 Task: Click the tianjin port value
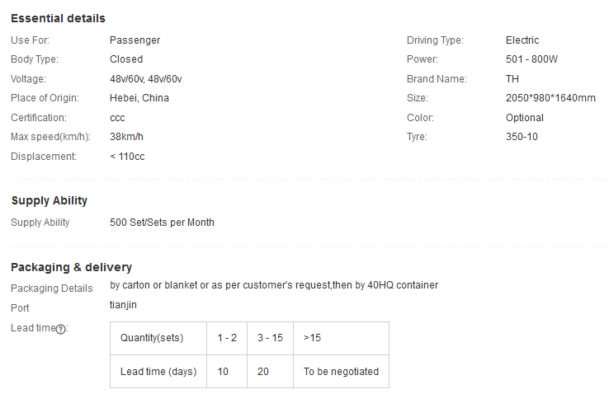pos(123,305)
